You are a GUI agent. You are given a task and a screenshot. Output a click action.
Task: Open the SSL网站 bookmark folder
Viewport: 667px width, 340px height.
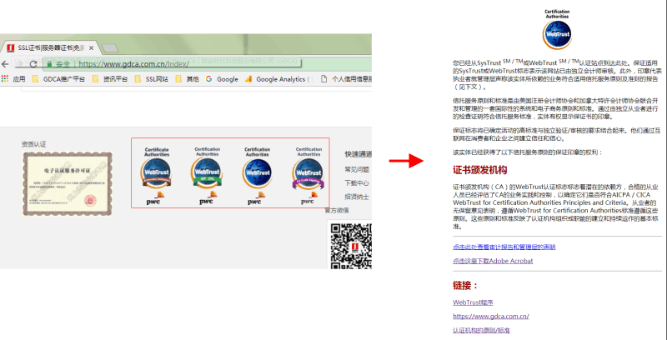pyautogui.click(x=151, y=79)
